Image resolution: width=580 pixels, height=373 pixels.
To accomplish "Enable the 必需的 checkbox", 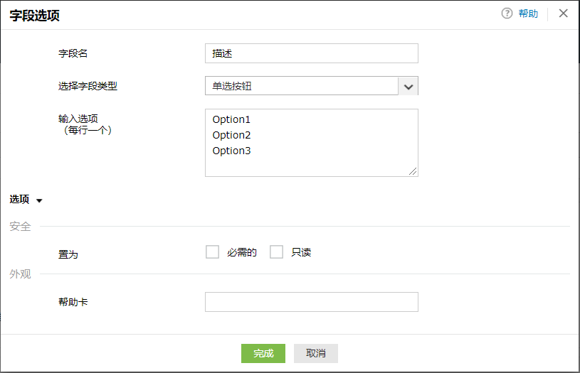I will click(x=212, y=252).
